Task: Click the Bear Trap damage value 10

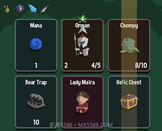Action: pyautogui.click(x=36, y=122)
